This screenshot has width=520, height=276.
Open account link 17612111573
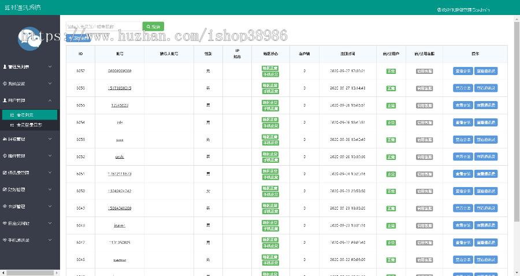click(120, 174)
